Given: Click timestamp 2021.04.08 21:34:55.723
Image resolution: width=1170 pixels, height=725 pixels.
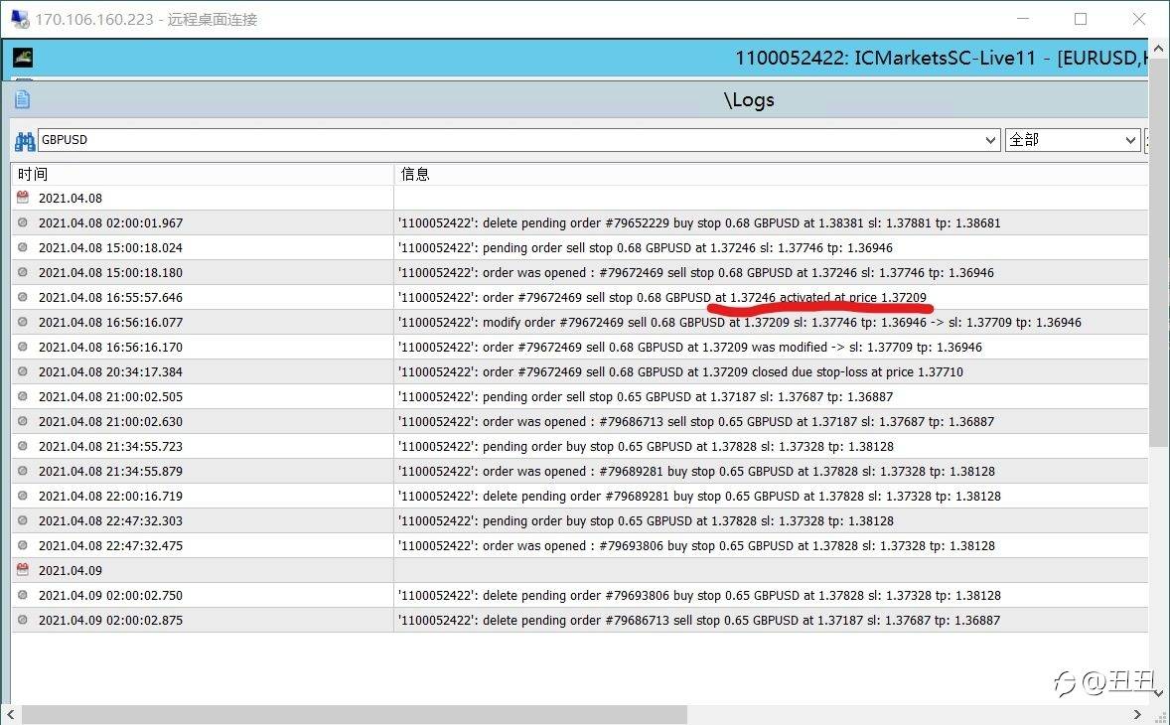Looking at the screenshot, I should pyautogui.click(x=110, y=446).
